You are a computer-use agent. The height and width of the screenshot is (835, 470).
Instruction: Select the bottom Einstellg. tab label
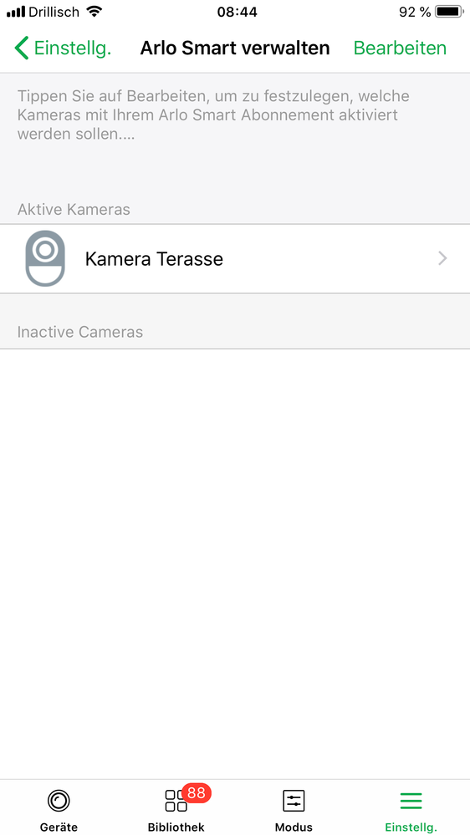click(411, 827)
